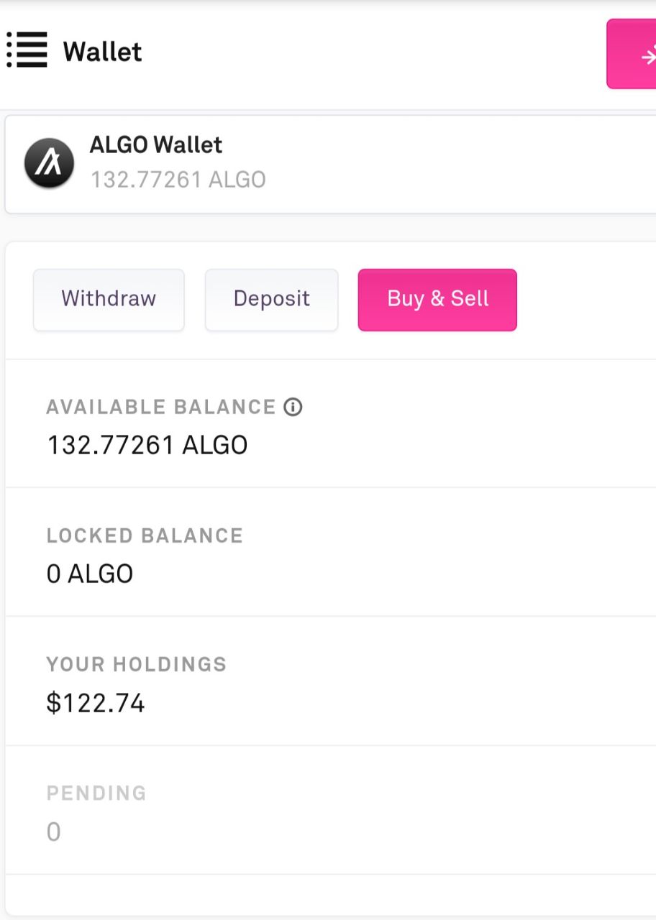Screen dimensions: 656x920
Task: Click the Locked Balance label
Action: click(x=145, y=536)
